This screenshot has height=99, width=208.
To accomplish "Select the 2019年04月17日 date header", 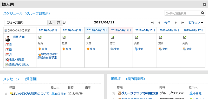I will (193, 30).
